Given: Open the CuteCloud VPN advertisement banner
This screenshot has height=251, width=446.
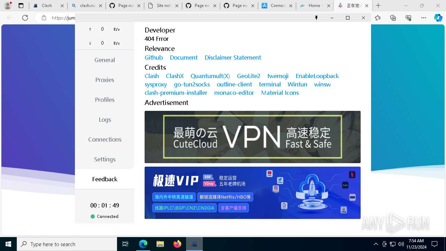Looking at the screenshot, I should pyautogui.click(x=253, y=137).
